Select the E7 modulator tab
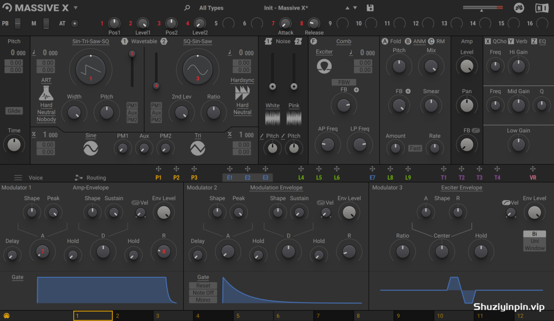Viewport: 554px width, 321px height. point(372,178)
